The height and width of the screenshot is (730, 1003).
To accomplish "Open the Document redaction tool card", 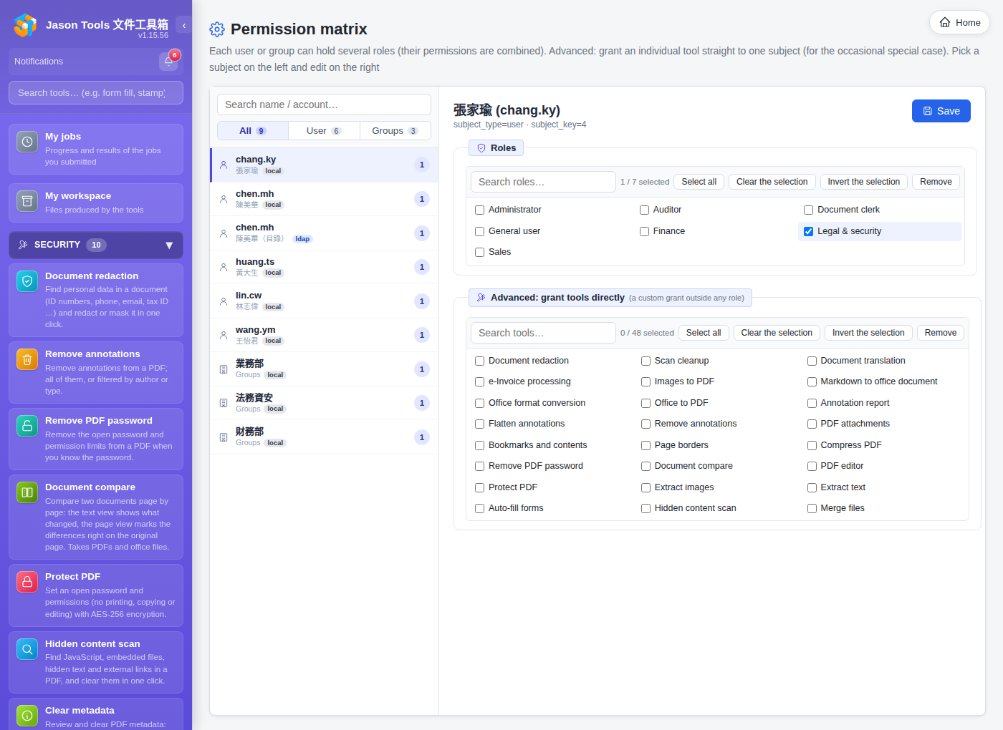I will click(x=96, y=300).
